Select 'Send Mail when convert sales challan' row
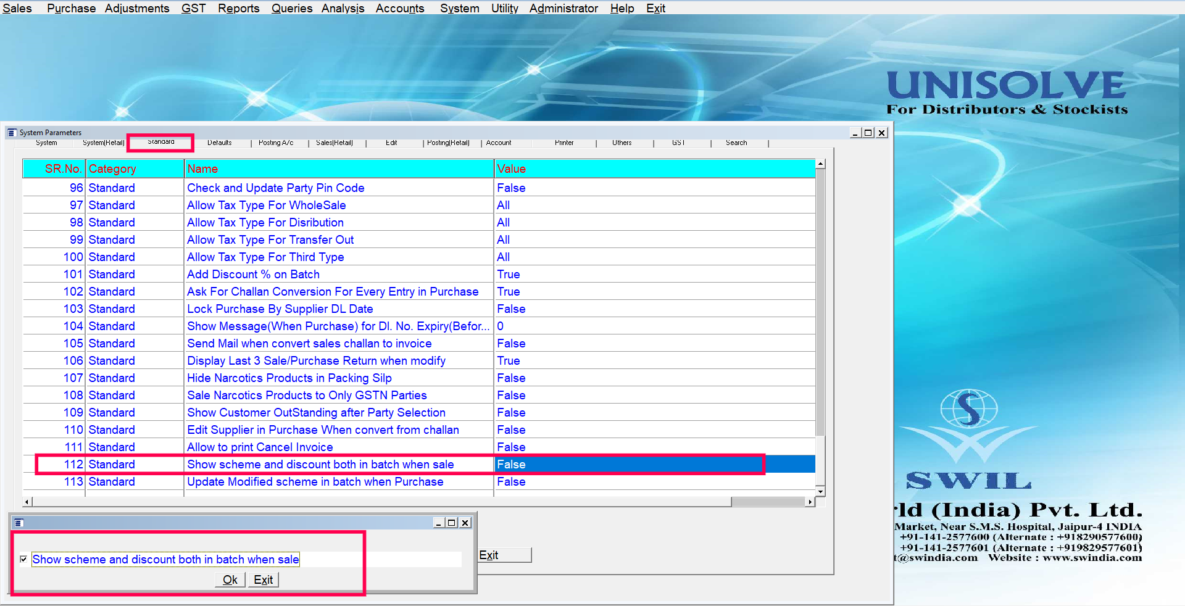 point(419,343)
